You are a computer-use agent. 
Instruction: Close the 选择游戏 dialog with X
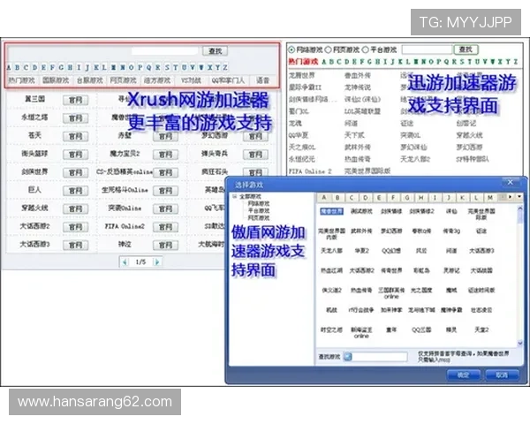(510, 183)
